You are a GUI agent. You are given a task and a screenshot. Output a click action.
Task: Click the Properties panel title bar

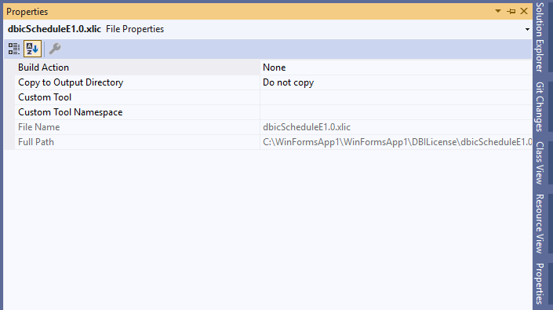tap(247, 11)
